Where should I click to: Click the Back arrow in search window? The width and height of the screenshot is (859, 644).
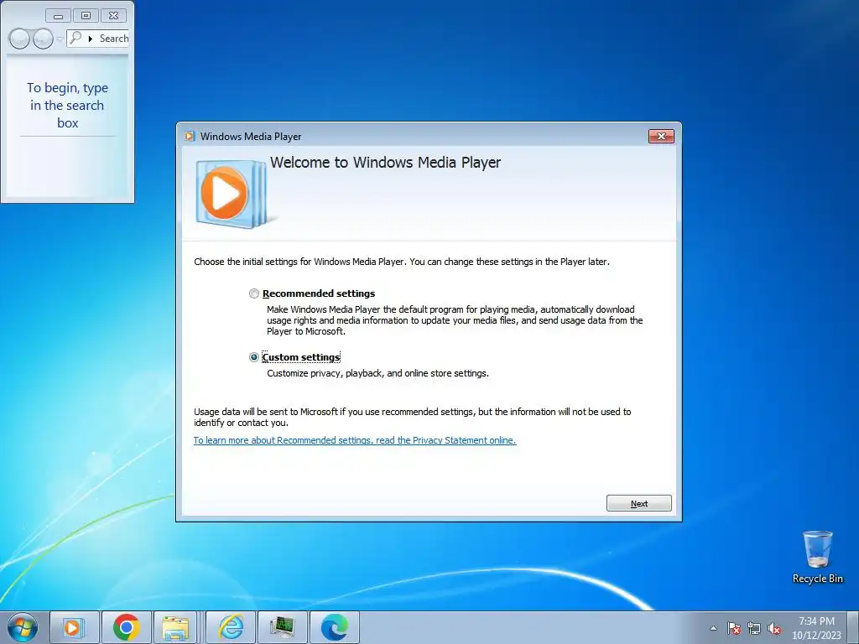(x=19, y=39)
